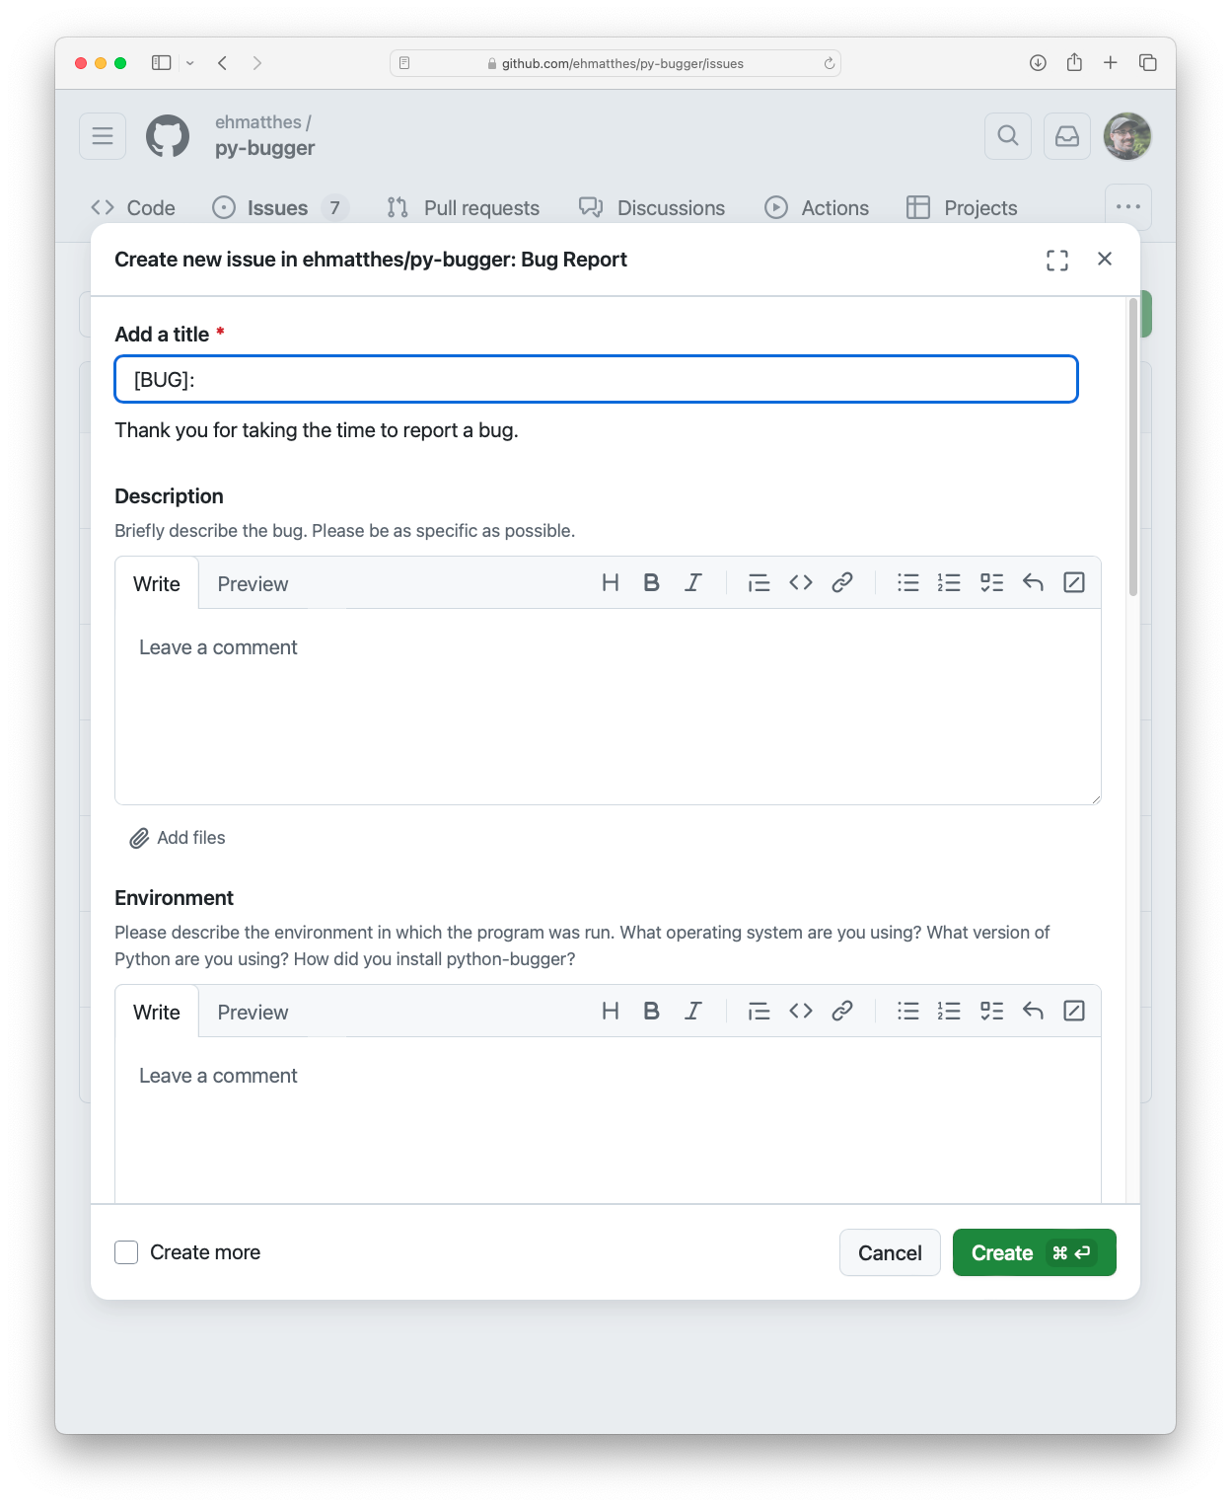1231x1507 pixels.
Task: Apply bold formatting in Description toolbar
Action: (x=651, y=582)
